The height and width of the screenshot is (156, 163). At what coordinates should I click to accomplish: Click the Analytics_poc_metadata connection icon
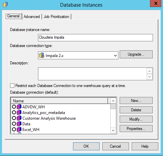point(19,112)
